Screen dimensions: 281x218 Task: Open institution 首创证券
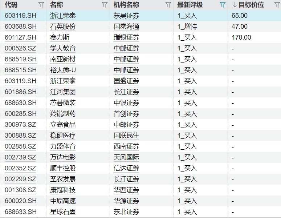[x=126, y=114]
